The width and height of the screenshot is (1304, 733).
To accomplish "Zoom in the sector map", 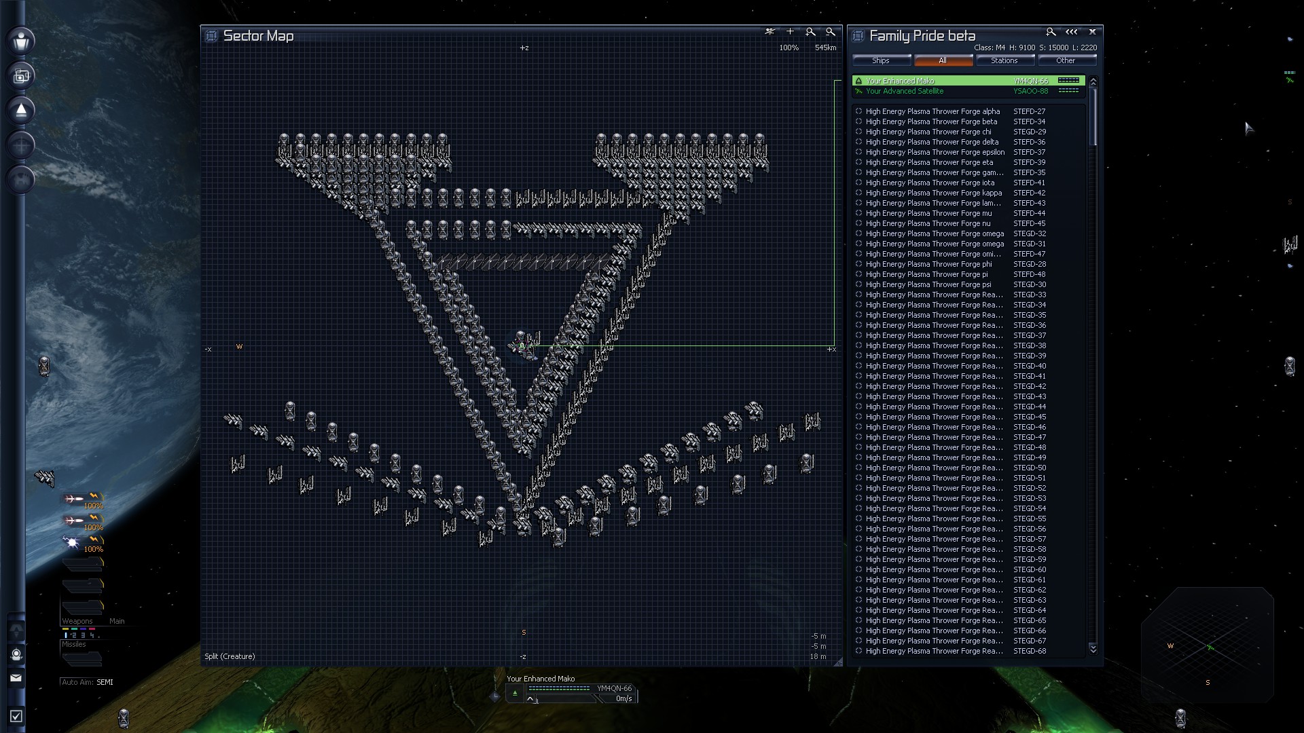I will click(810, 32).
